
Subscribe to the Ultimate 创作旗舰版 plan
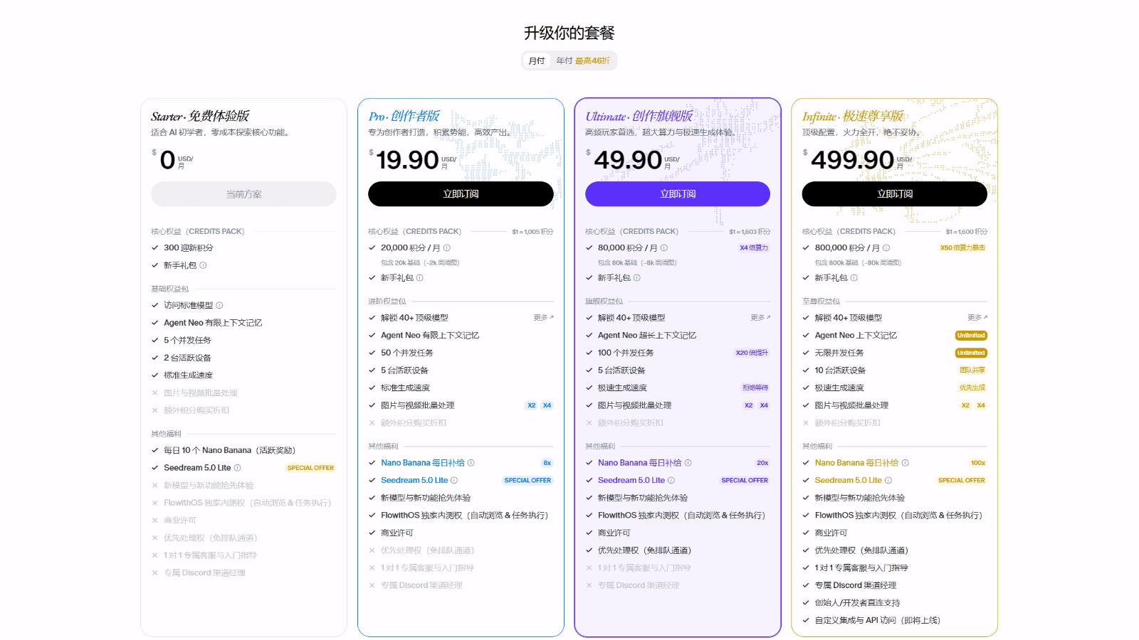click(x=677, y=194)
